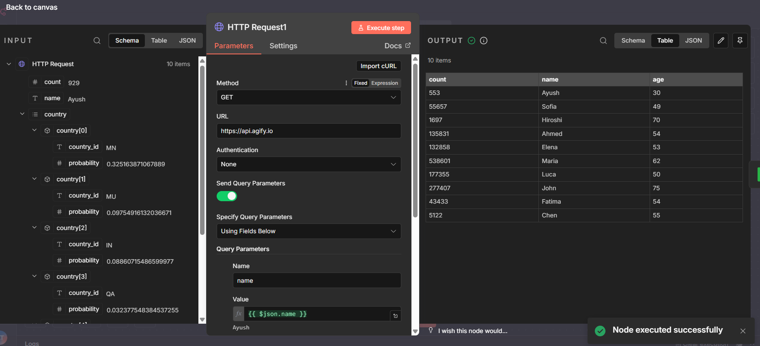Click the pencil edit output icon
The width and height of the screenshot is (760, 346).
(x=721, y=41)
